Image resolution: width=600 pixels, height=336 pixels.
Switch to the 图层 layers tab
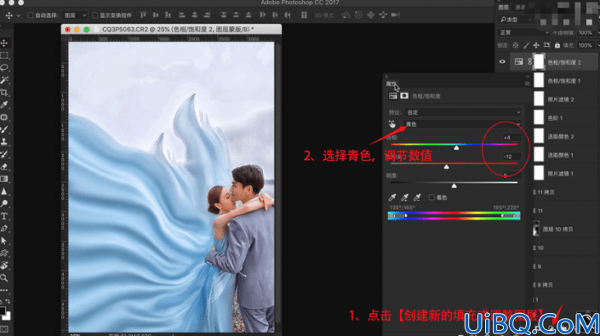pos(504,8)
